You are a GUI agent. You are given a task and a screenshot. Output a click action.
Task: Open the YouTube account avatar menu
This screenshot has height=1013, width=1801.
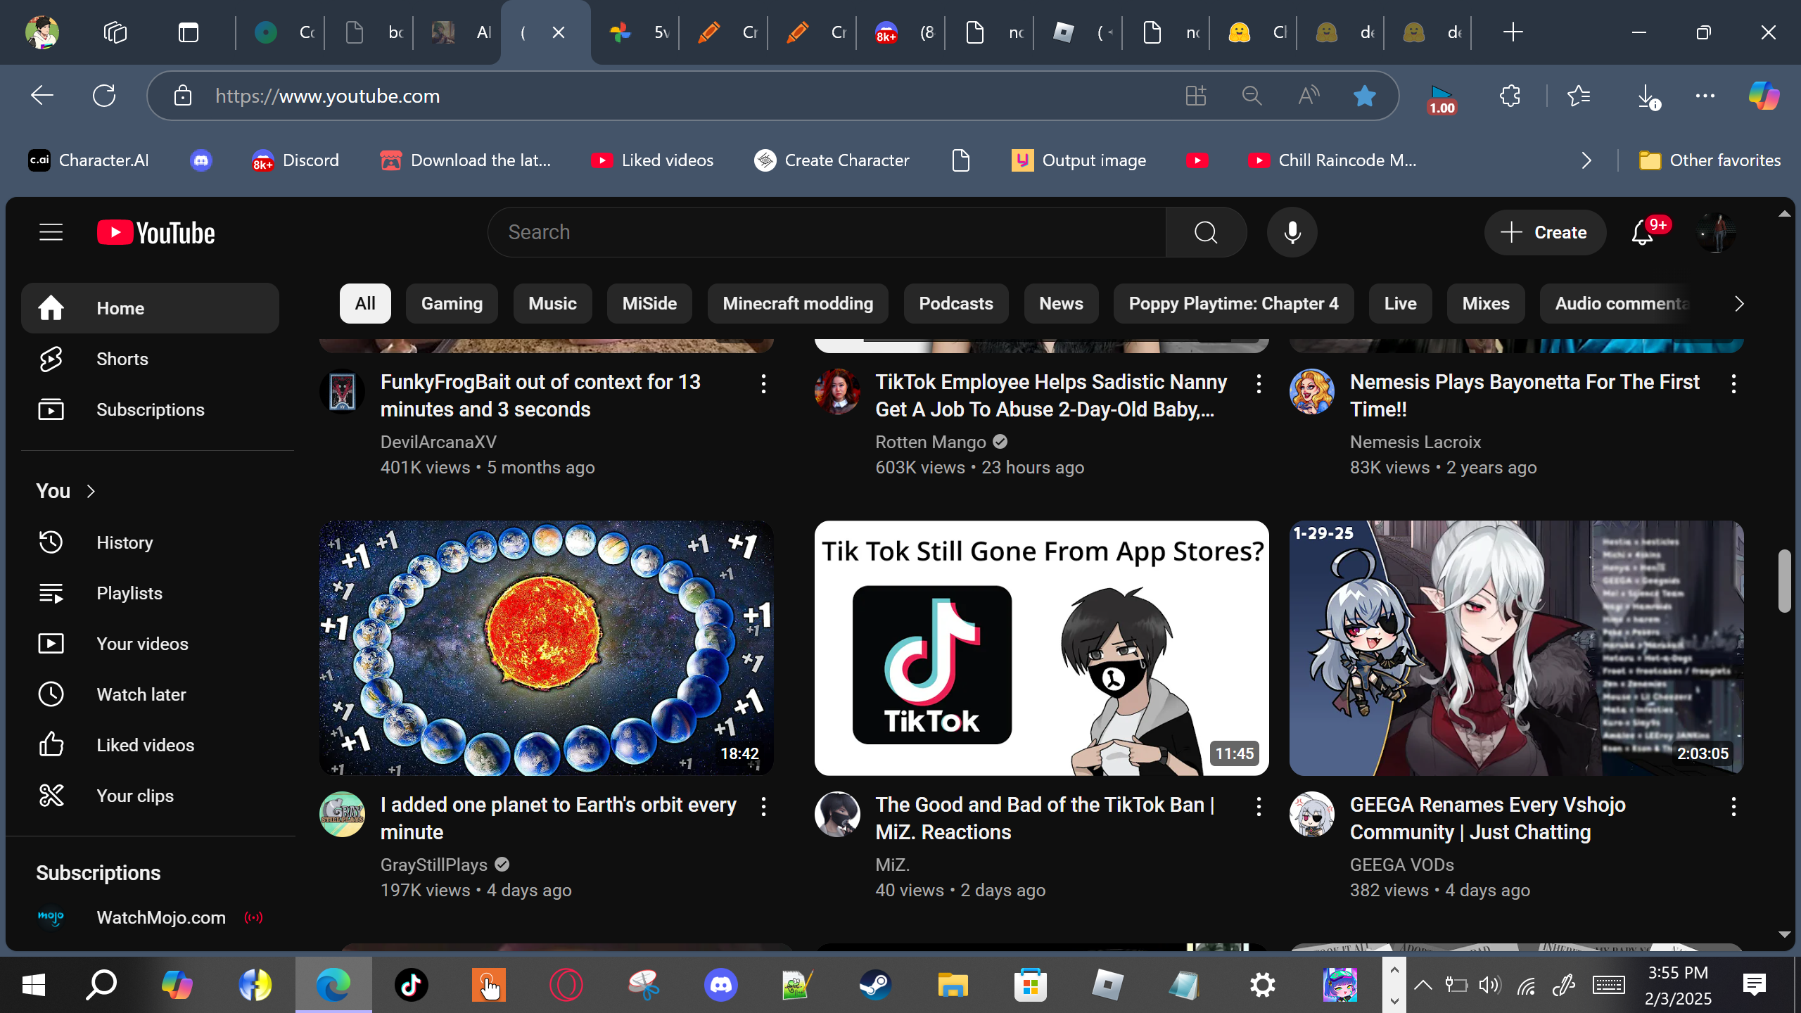[1716, 232]
